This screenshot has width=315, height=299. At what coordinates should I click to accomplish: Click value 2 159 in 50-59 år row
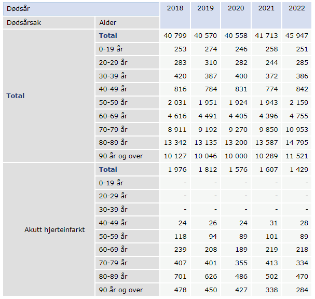(299, 102)
